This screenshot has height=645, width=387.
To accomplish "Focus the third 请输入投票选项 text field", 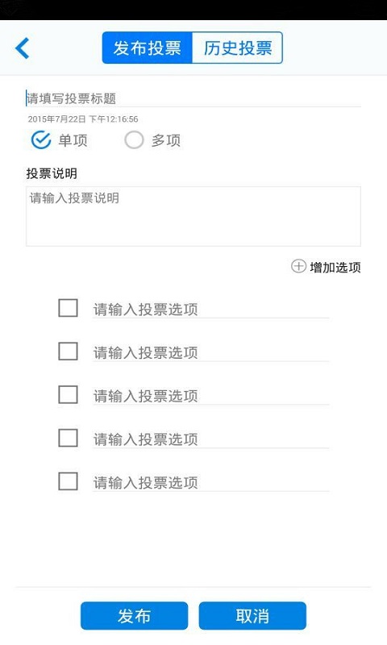I will [x=210, y=396].
